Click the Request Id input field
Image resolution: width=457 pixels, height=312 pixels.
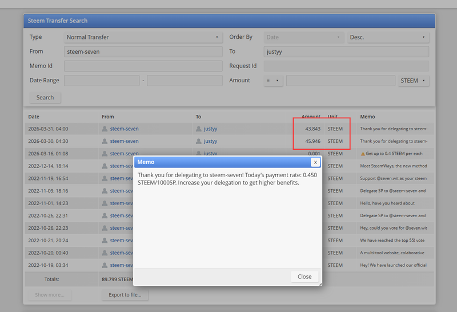[x=346, y=66]
